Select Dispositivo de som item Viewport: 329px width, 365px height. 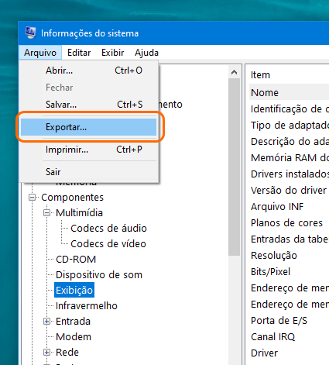[99, 275]
